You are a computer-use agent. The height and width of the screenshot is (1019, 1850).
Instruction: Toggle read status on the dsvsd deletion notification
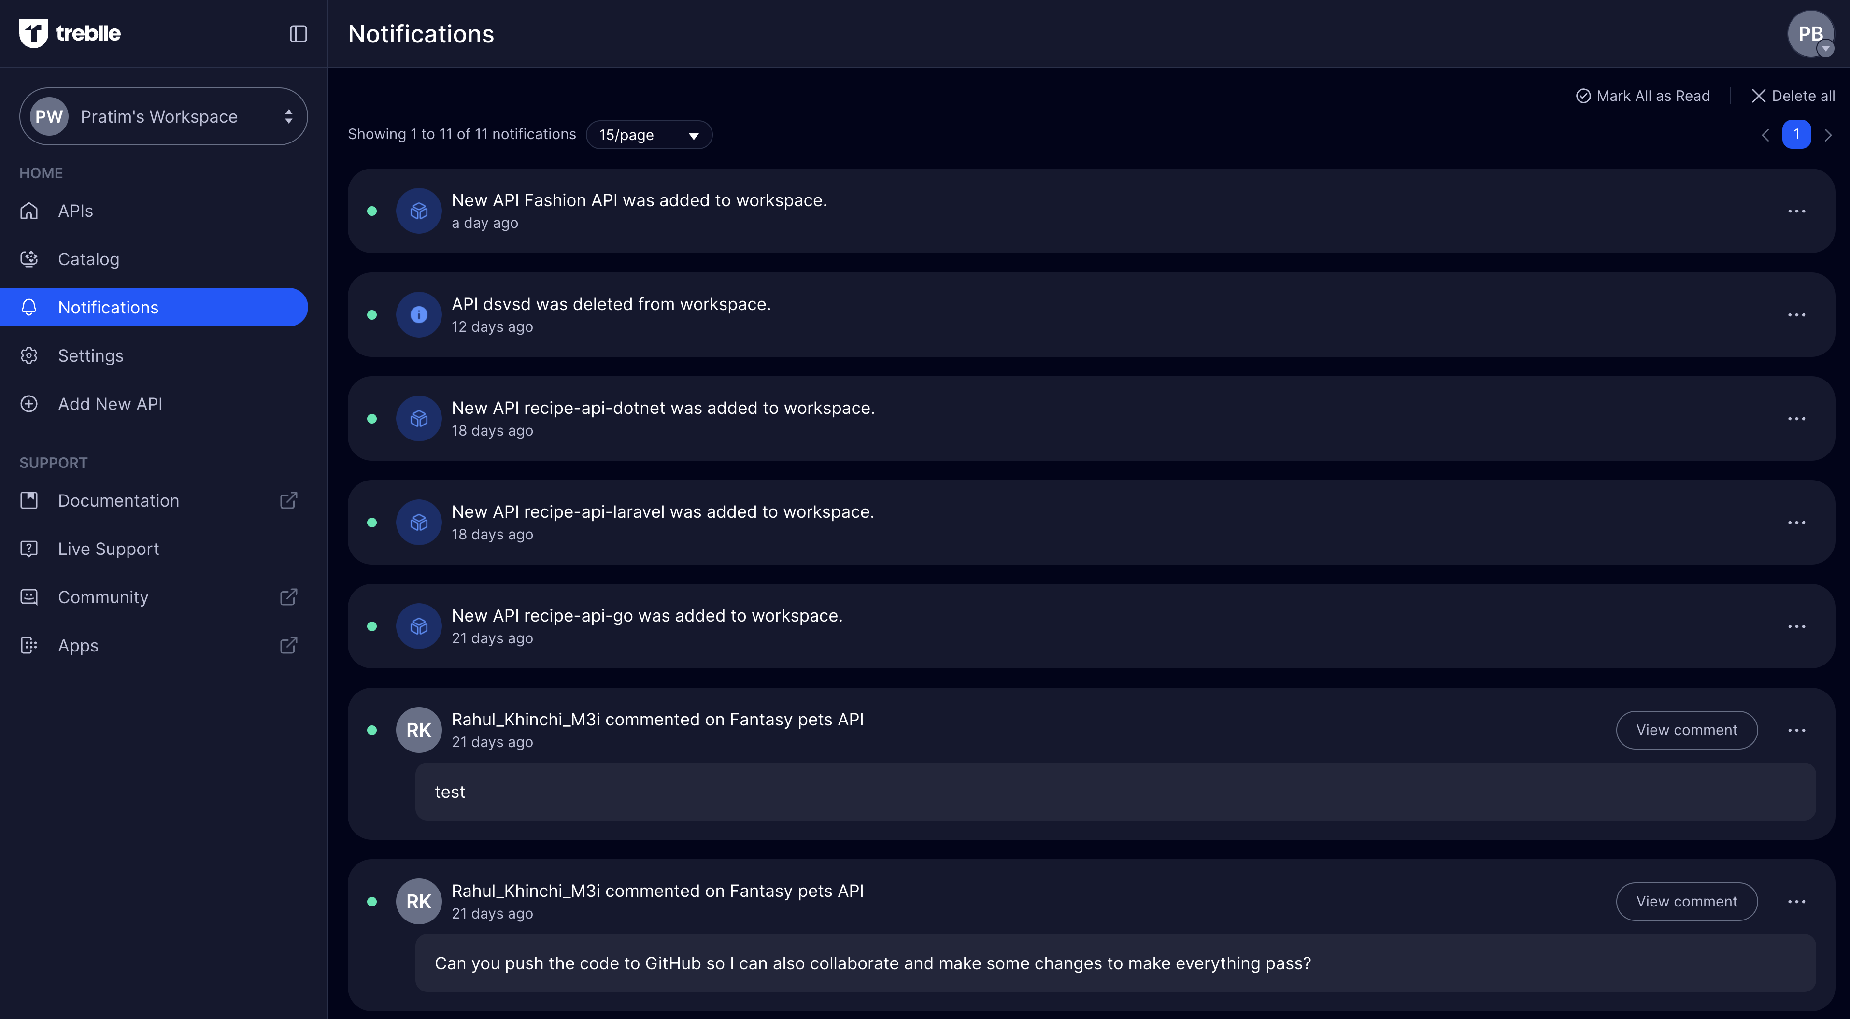(x=373, y=314)
